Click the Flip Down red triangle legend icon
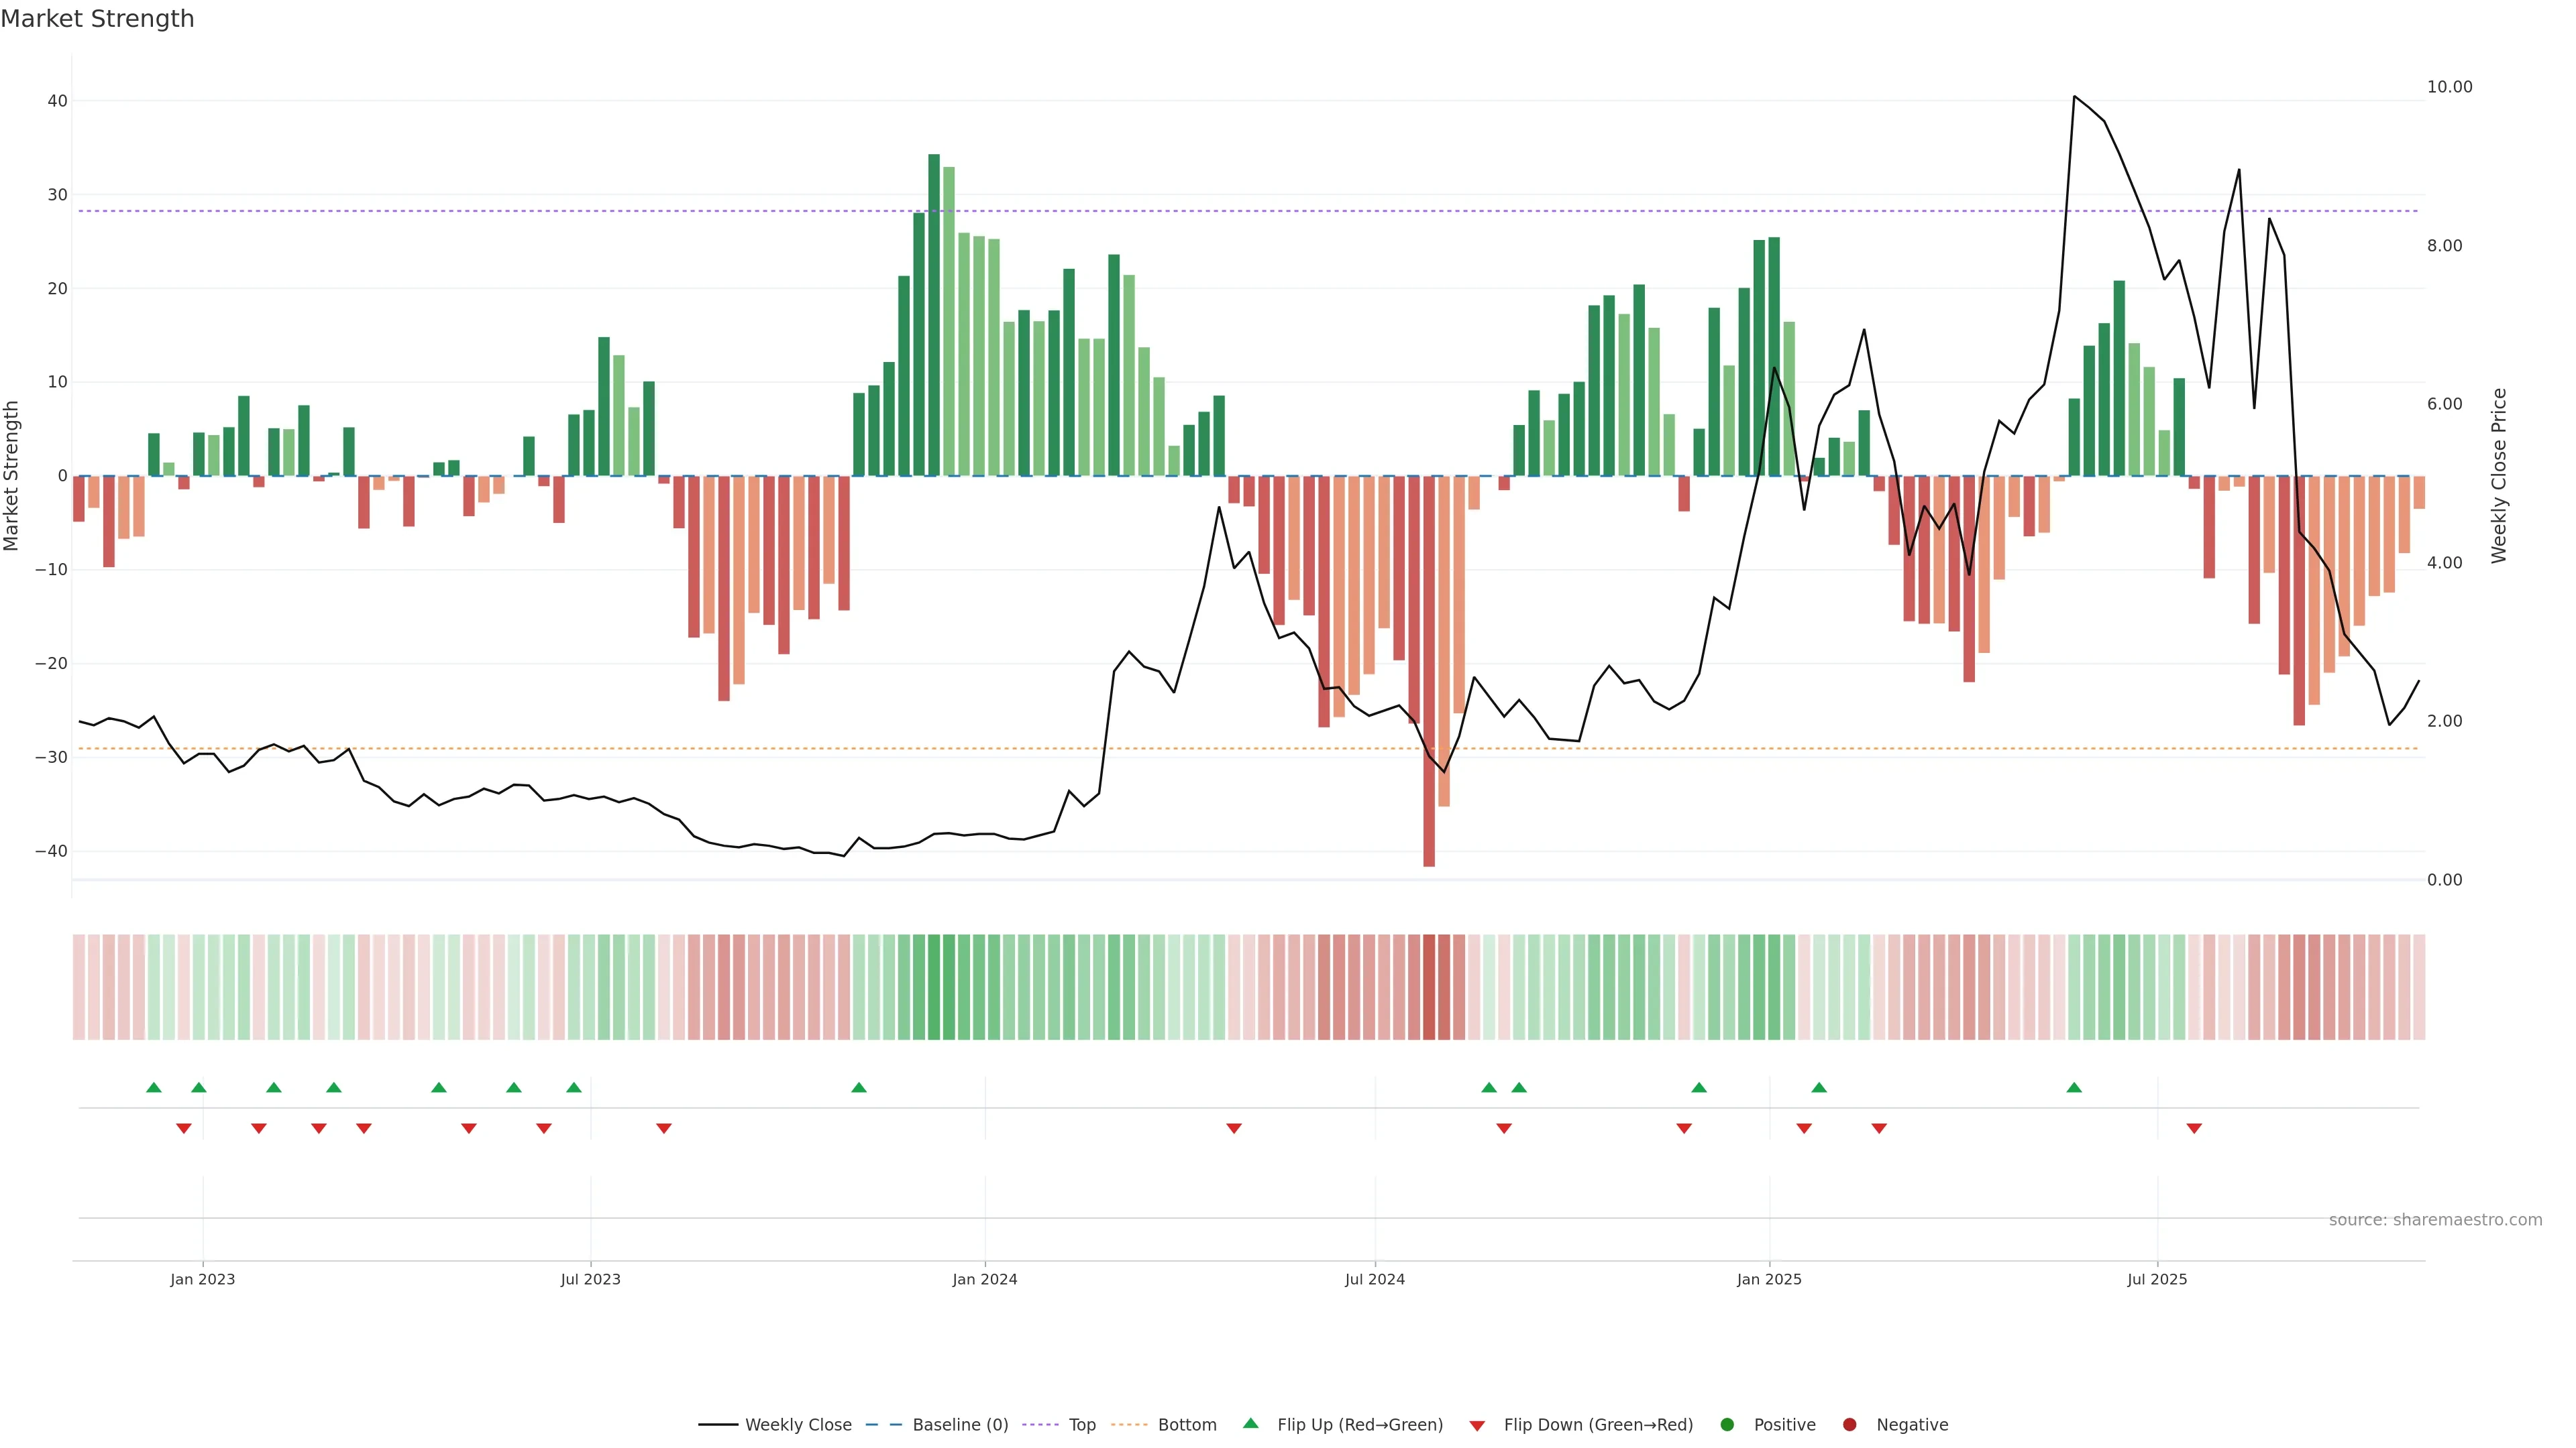Viewport: 2576px width, 1448px height. pyautogui.click(x=1477, y=1426)
